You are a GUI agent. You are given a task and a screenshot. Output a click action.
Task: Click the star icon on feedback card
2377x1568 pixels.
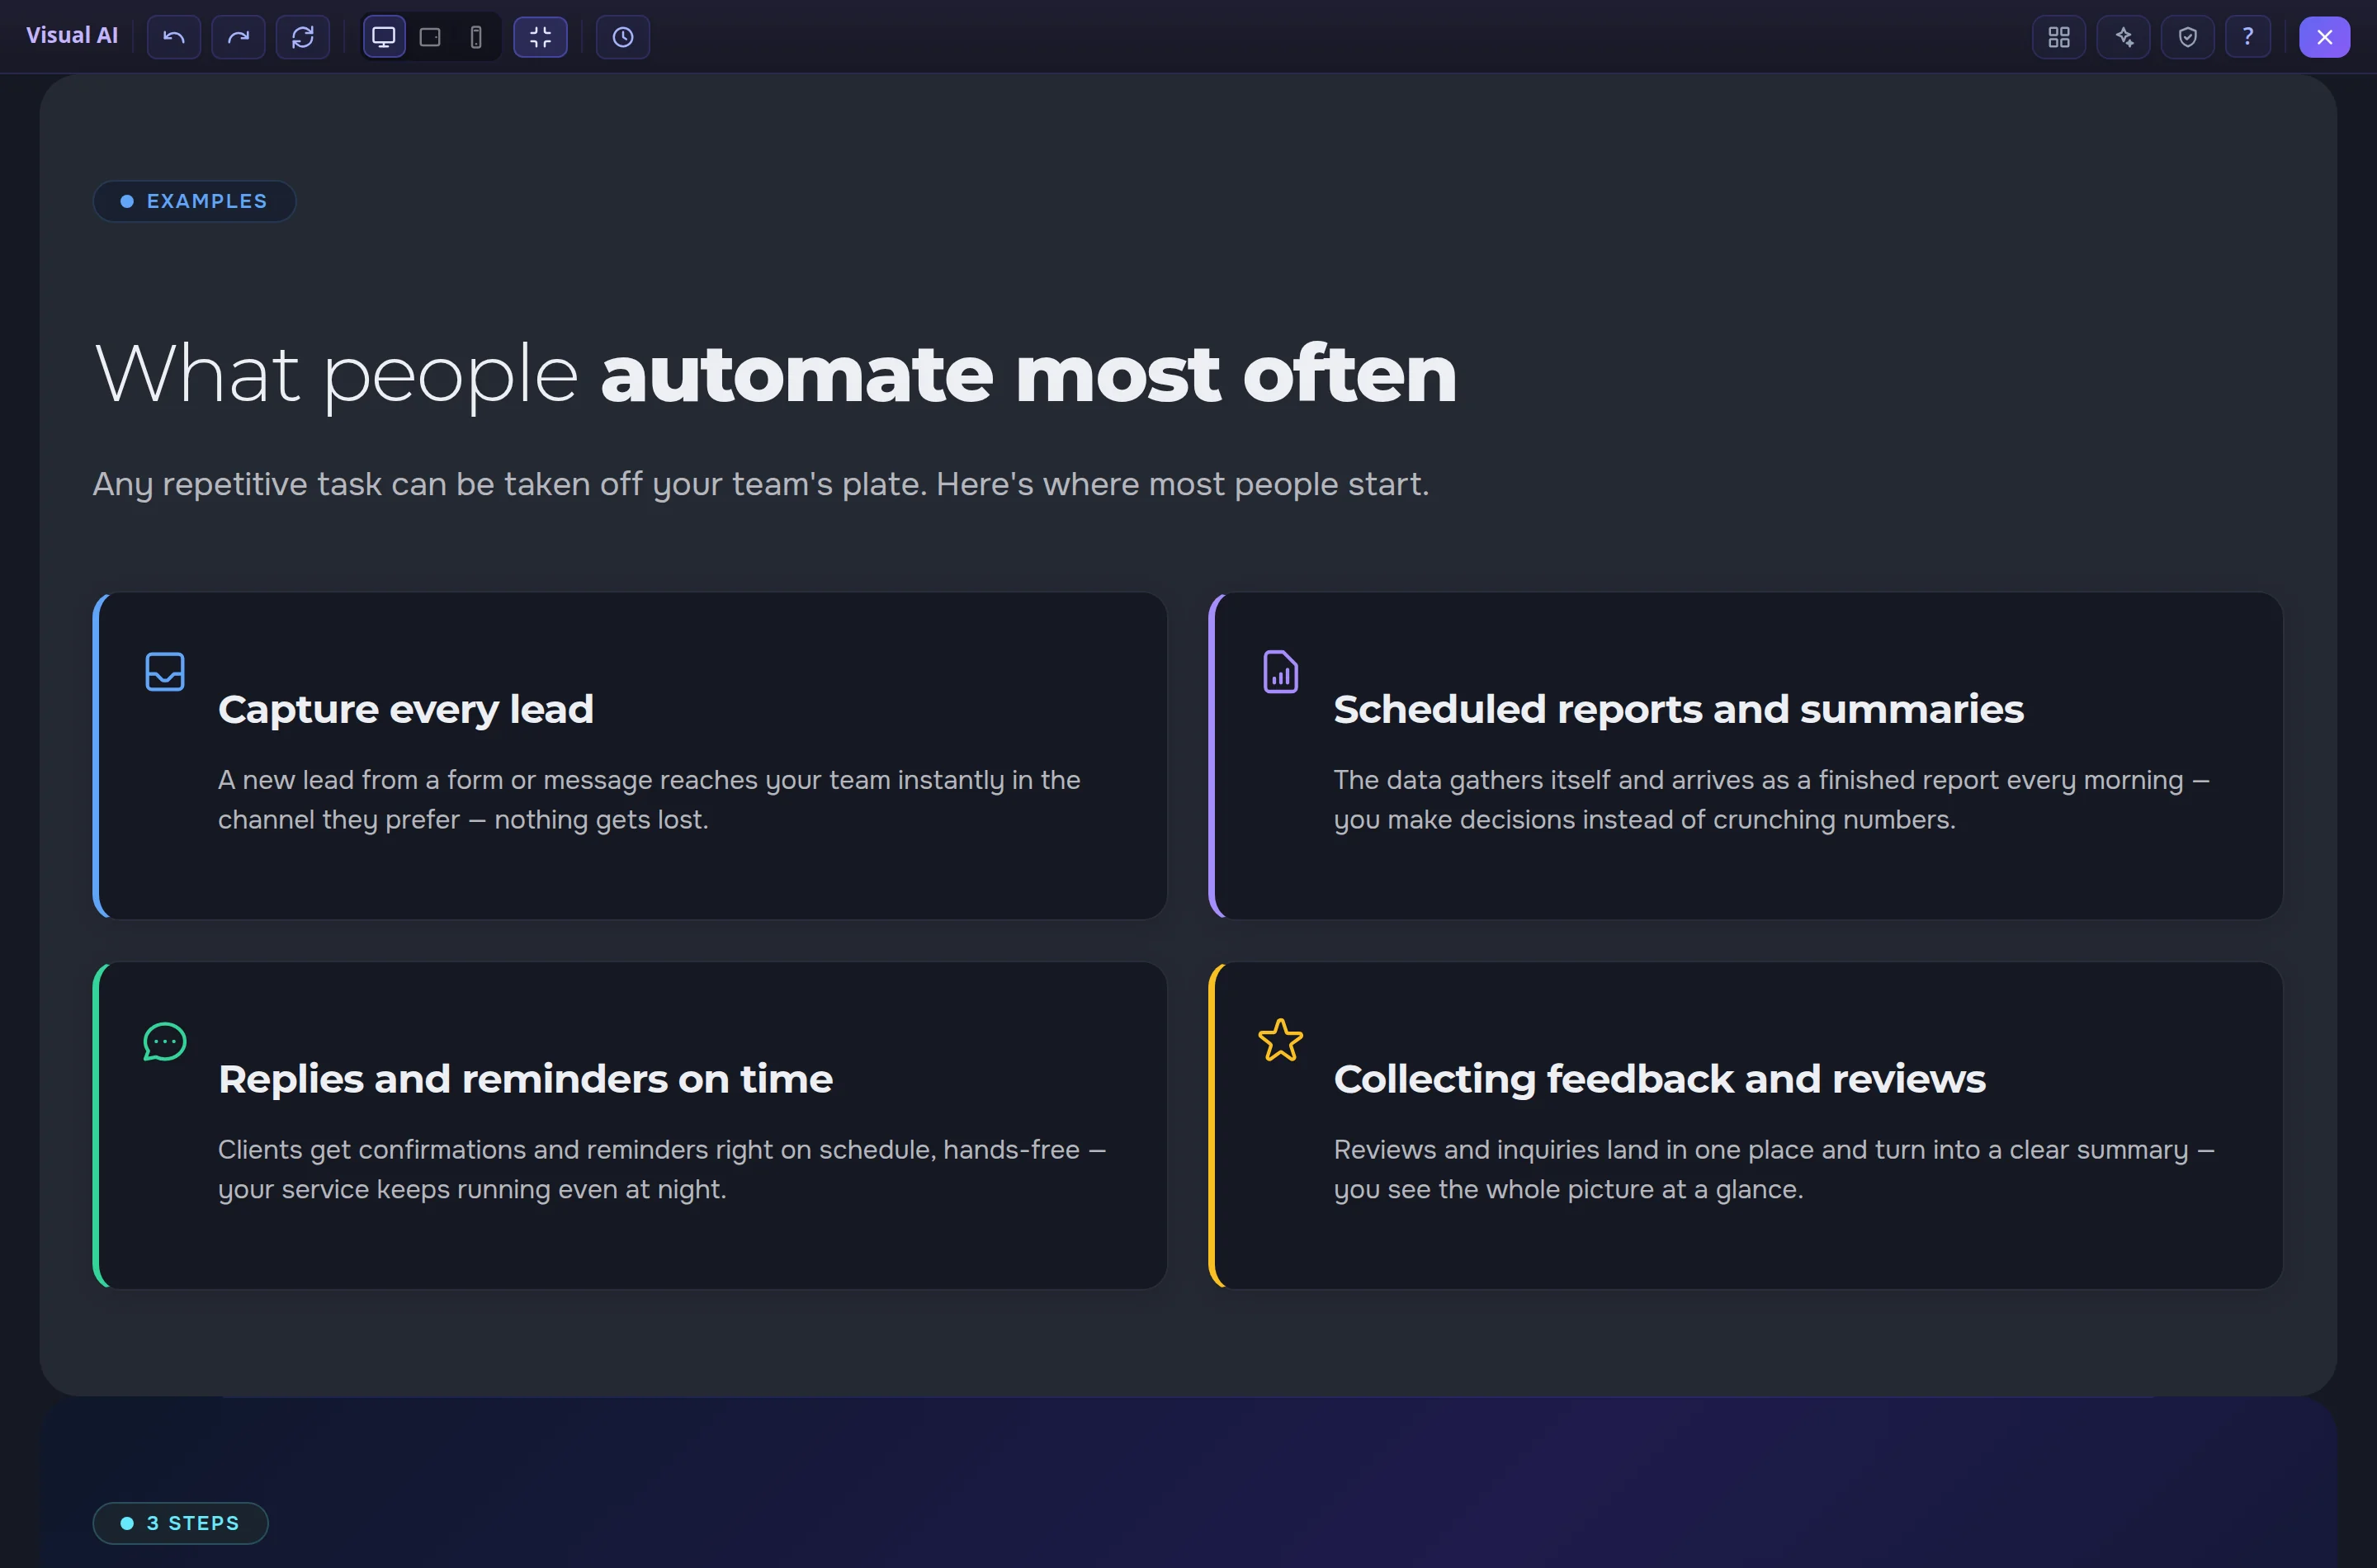click(x=1281, y=1041)
